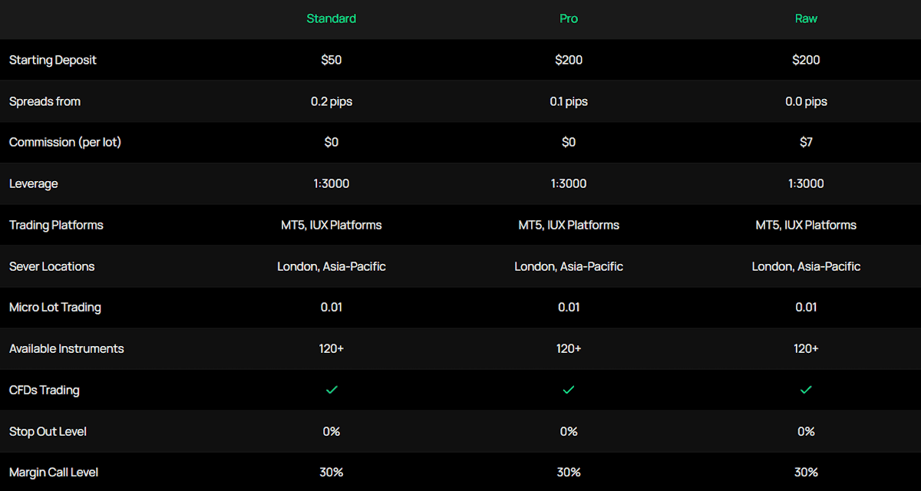Click the CFDs Trading checkmark under Raw
This screenshot has width=921, height=491.
click(x=806, y=390)
